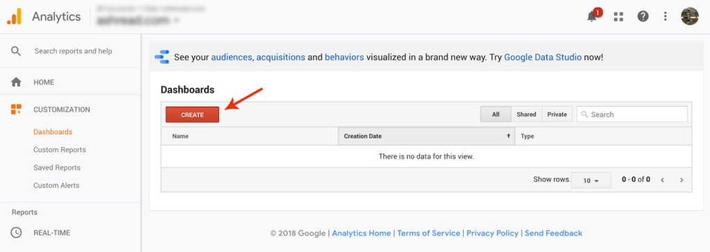Select the Private filter toggle
The width and height of the screenshot is (710, 252).
coord(557,114)
